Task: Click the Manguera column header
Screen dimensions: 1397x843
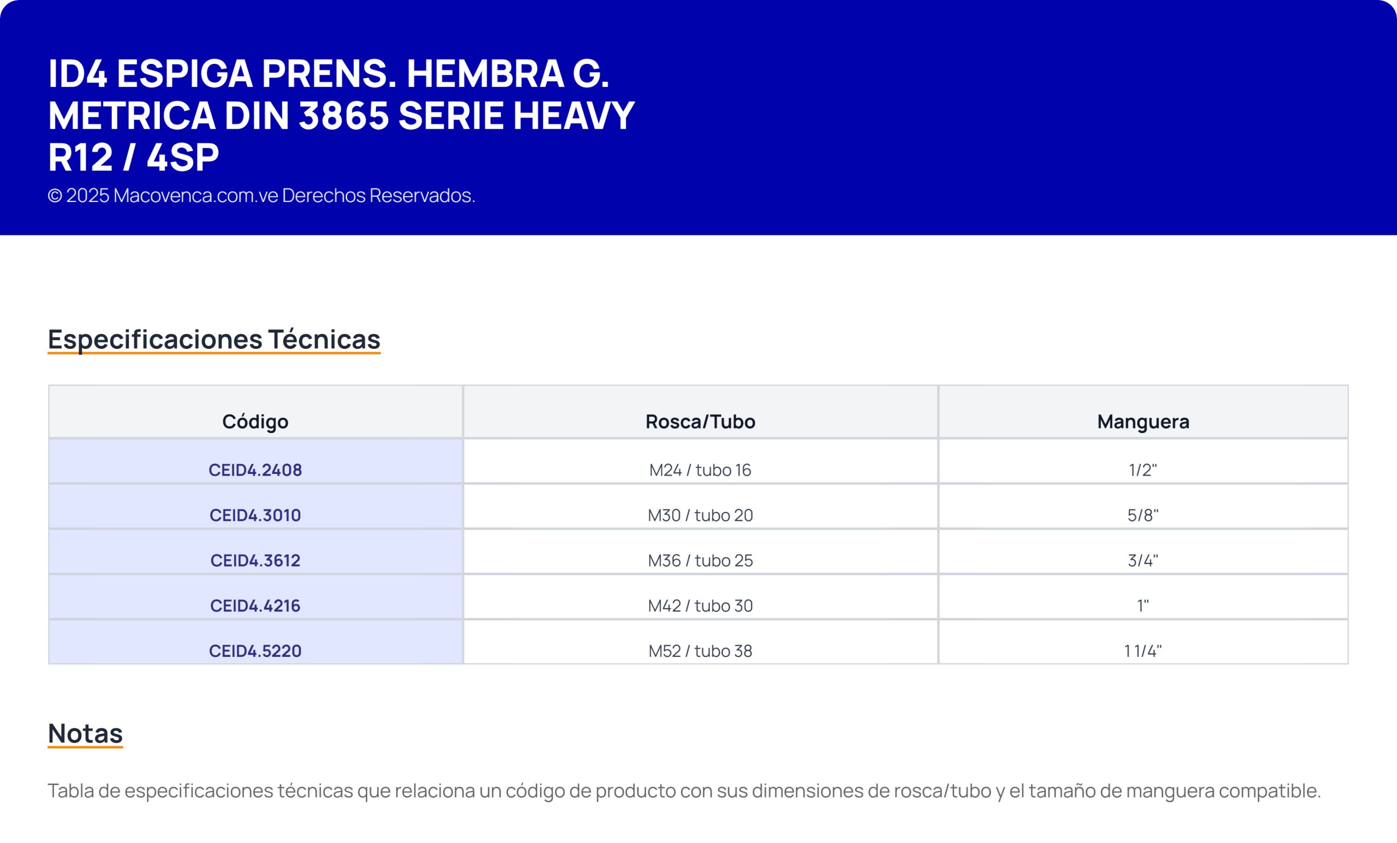Action: coord(1143,422)
